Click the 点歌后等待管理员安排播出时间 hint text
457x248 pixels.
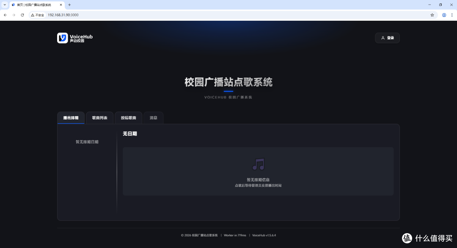tap(258, 186)
